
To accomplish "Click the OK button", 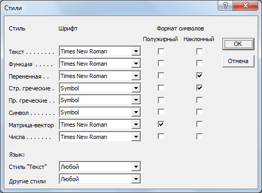I will tap(238, 44).
